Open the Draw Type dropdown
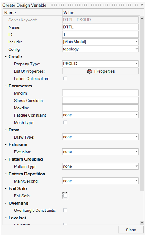Viewport: 145px width, 235px height. pyautogui.click(x=100, y=137)
